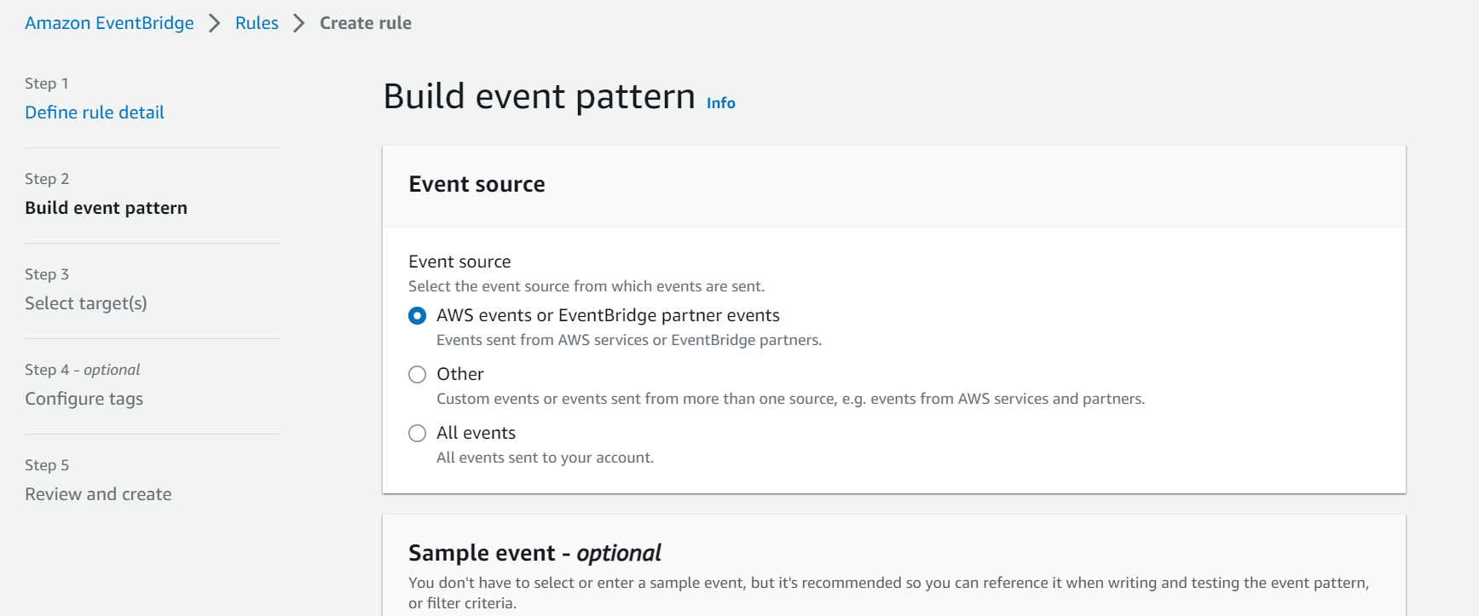Click the Step 4 - optional label
Screen dimensions: 1479x616
pyautogui.click(x=82, y=370)
